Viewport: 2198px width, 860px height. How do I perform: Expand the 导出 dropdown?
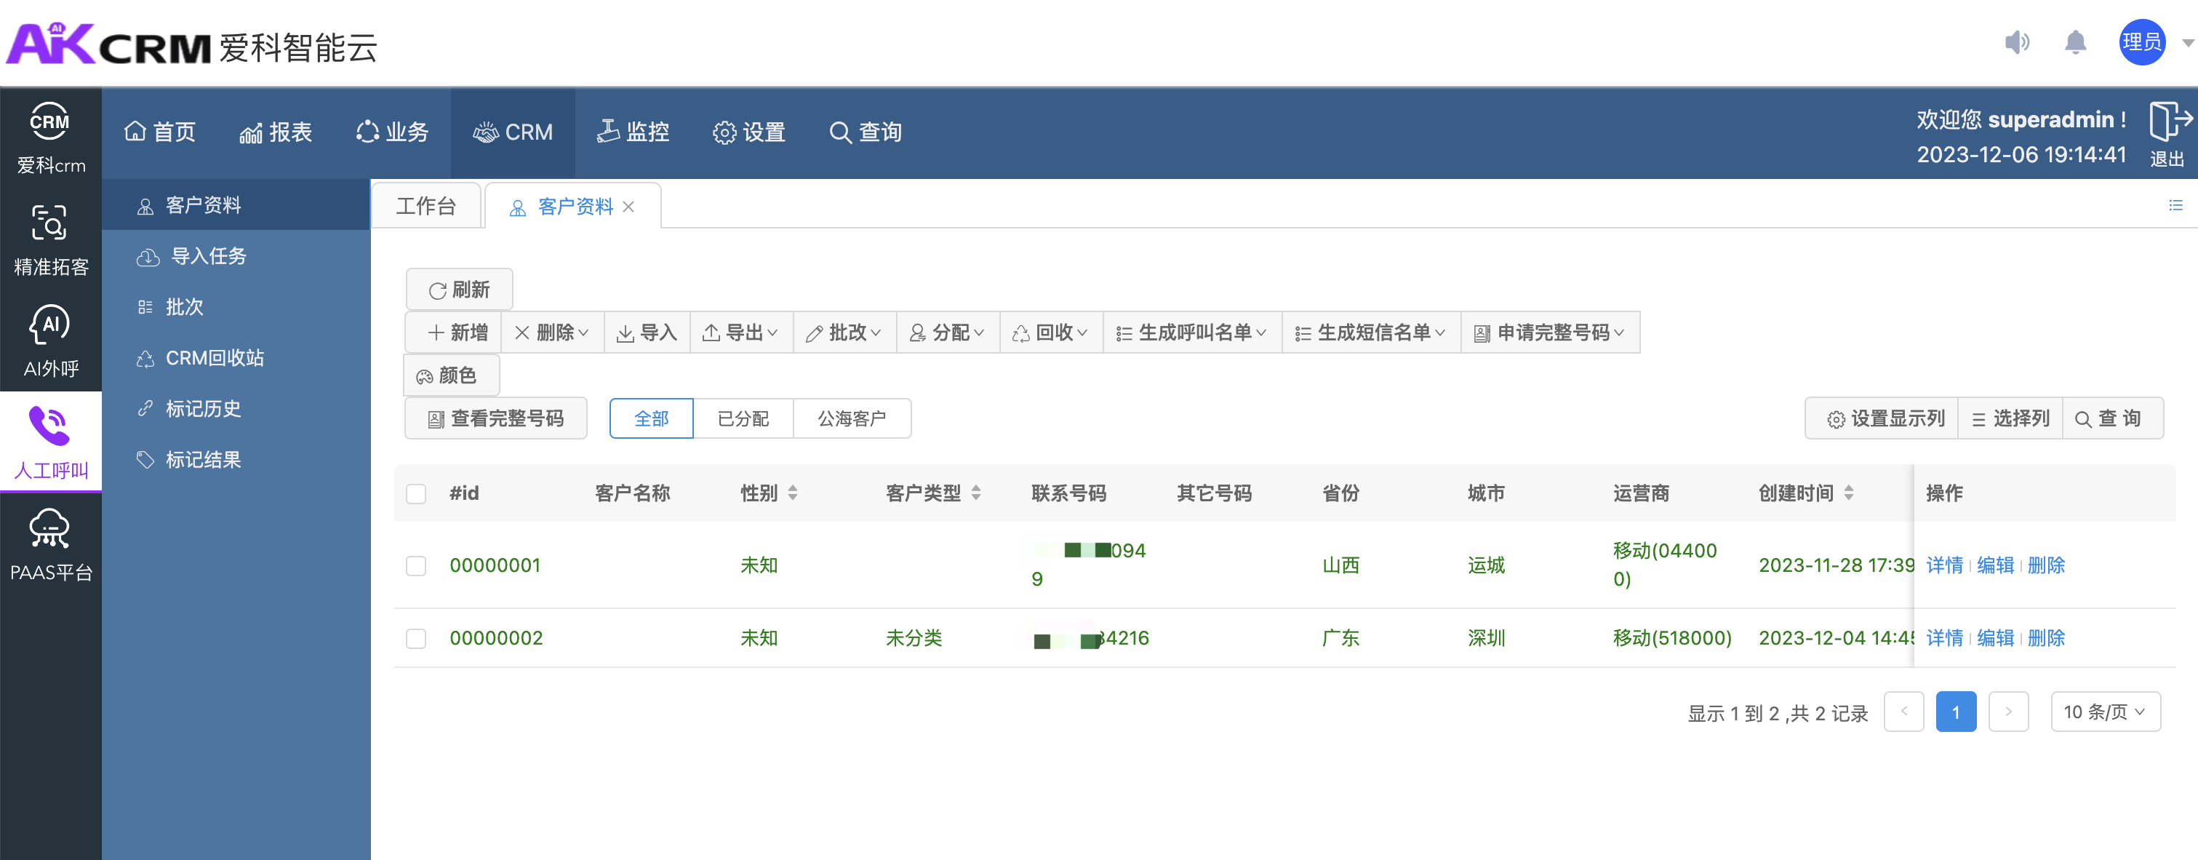(x=740, y=333)
